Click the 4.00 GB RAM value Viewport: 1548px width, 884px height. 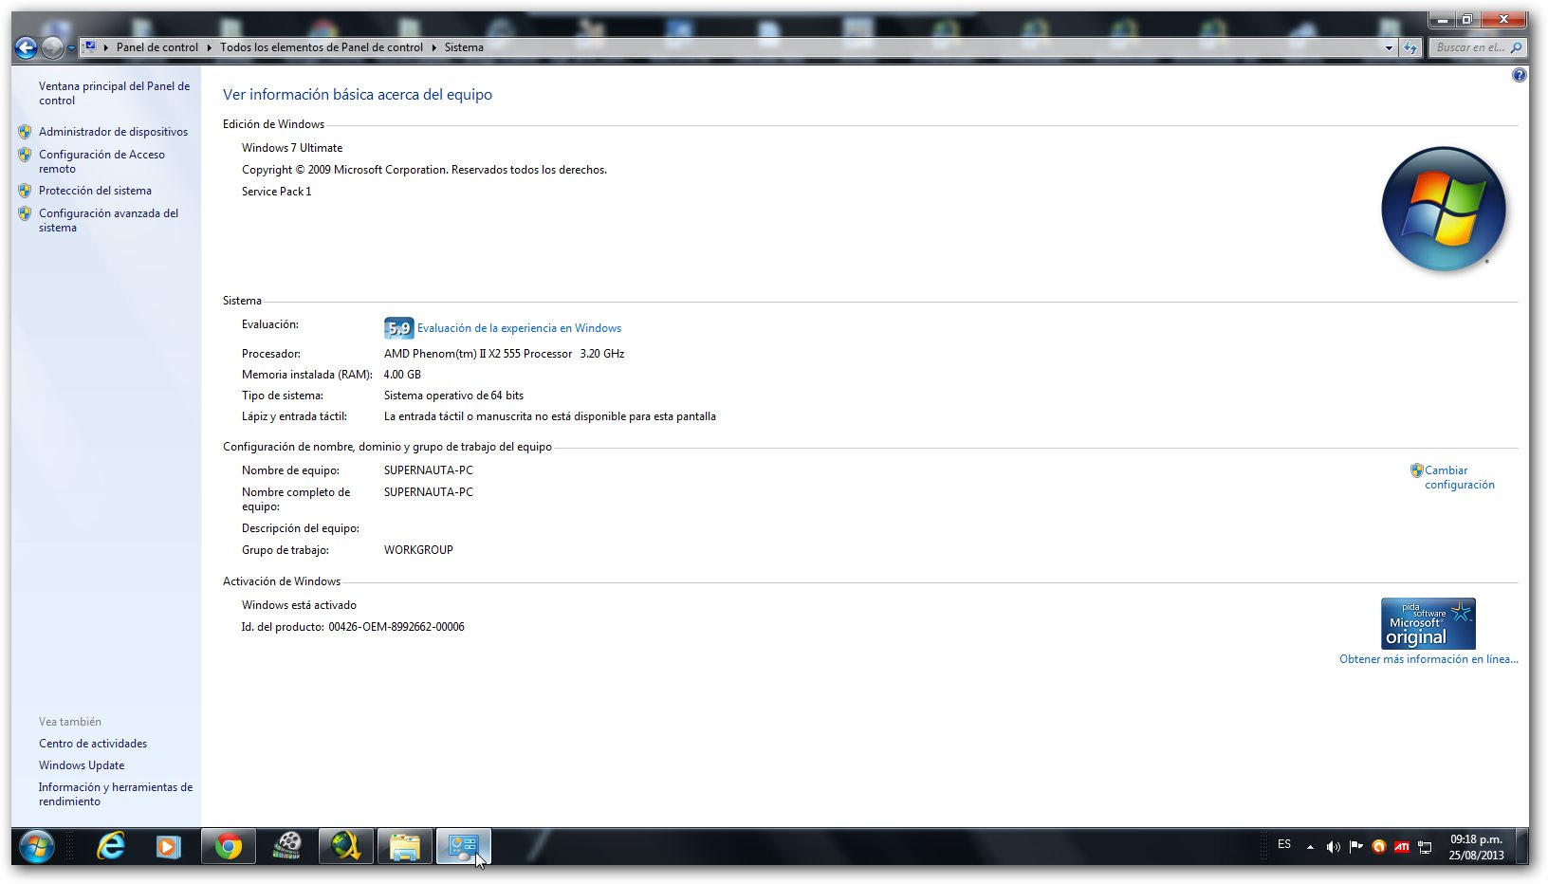402,375
